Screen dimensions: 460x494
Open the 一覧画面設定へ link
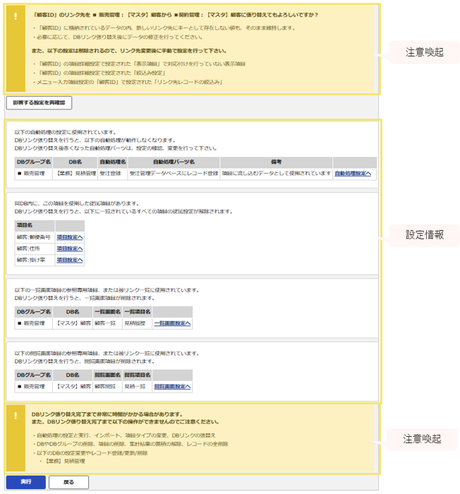pos(172,323)
